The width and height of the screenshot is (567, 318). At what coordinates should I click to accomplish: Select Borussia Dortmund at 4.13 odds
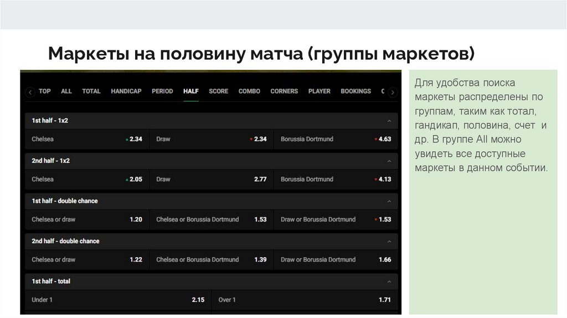pyautogui.click(x=336, y=179)
